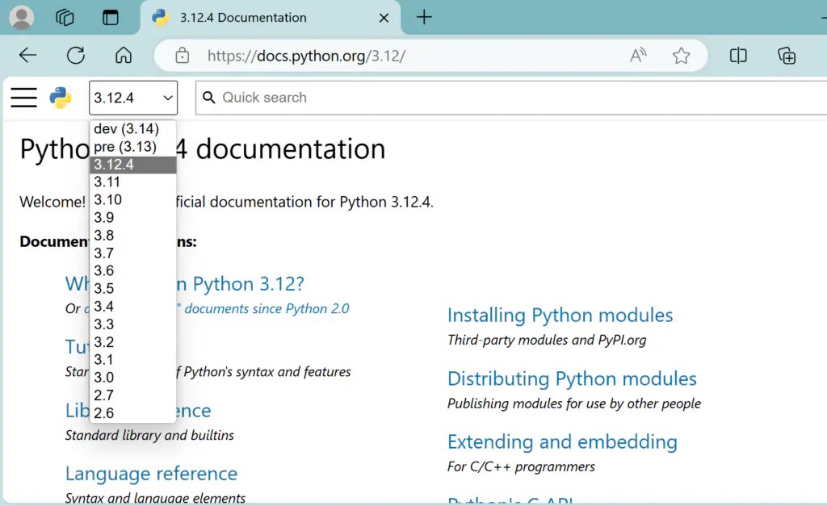The height and width of the screenshot is (506, 827).
Task: Add this page to favorites
Action: point(681,56)
